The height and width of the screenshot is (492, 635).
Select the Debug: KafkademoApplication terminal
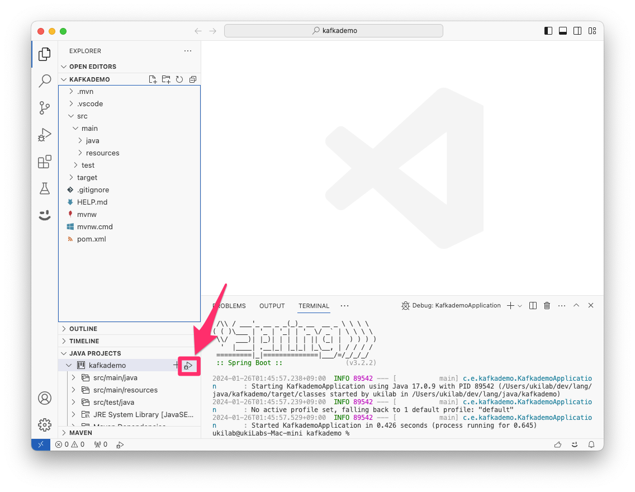451,306
